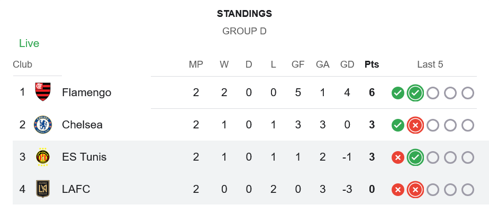Click the Pts column header

pyautogui.click(x=372, y=64)
